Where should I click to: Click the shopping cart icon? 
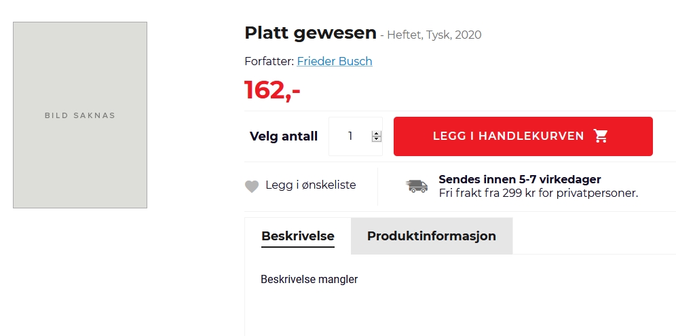click(x=601, y=136)
